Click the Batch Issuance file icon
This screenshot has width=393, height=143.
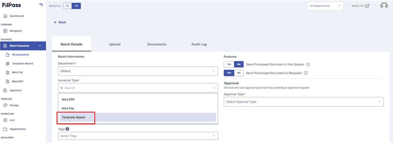pyautogui.click(x=5, y=46)
